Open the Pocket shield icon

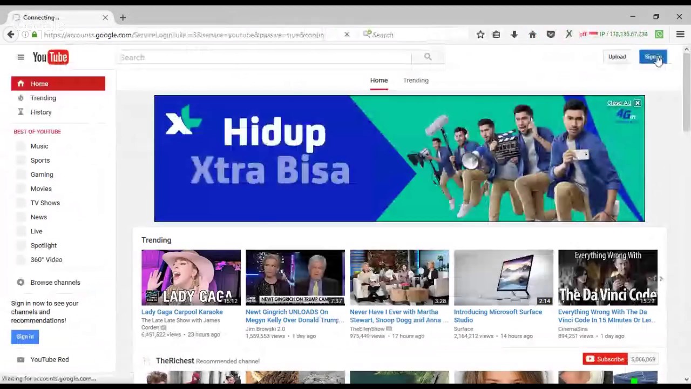click(551, 35)
